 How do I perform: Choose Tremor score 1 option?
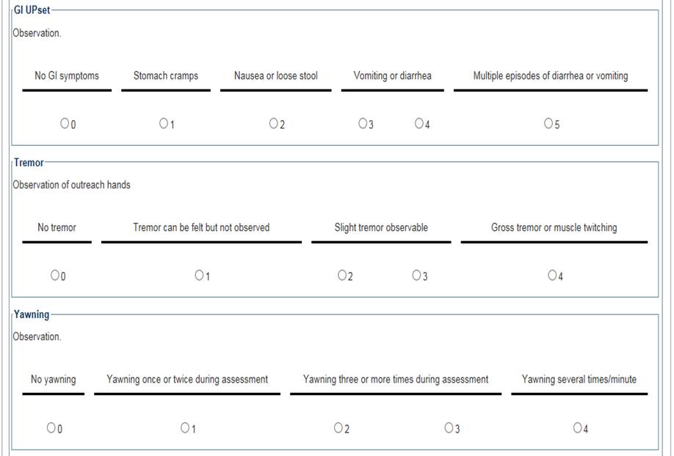199,276
